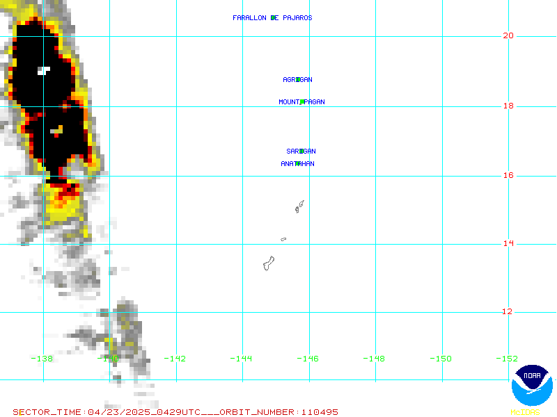Click the latitude 18 label

pyautogui.click(x=508, y=106)
